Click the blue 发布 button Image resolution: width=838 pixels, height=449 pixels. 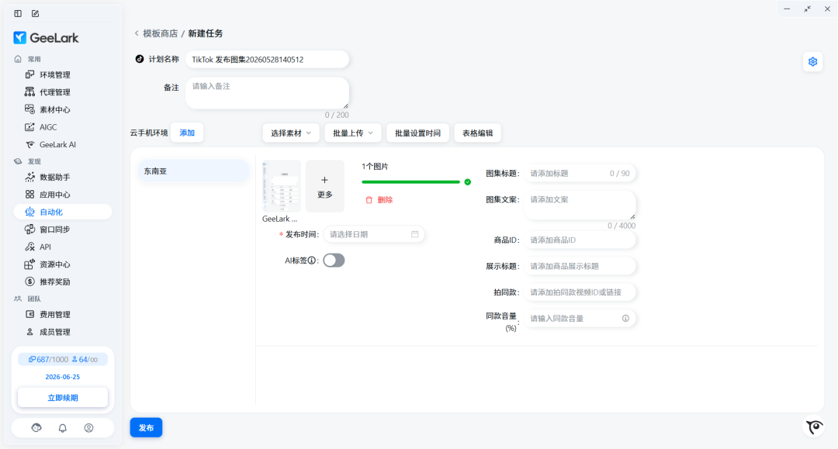pyautogui.click(x=146, y=427)
